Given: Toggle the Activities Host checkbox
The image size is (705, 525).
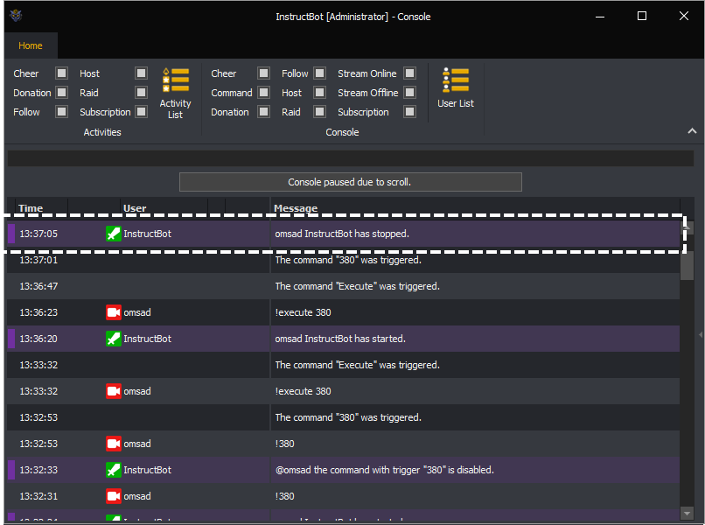Looking at the screenshot, I should coord(141,73).
